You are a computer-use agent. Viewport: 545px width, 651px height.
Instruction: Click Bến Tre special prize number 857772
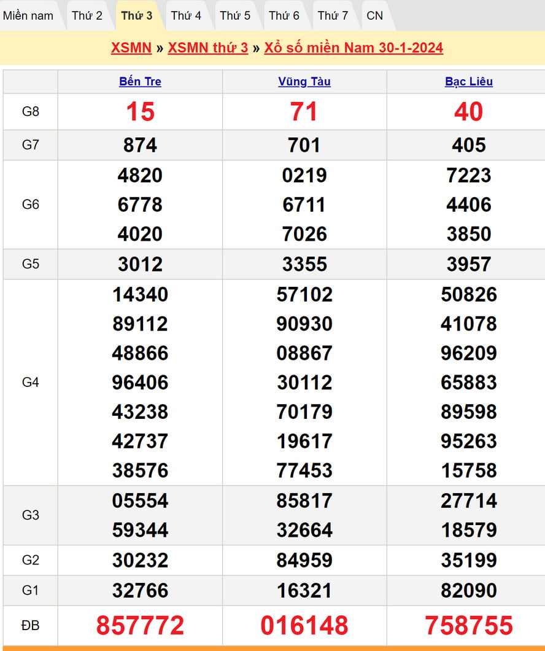pos(140,625)
